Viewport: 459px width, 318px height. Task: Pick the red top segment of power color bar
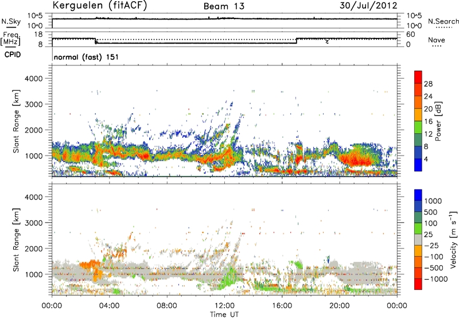tap(418, 77)
